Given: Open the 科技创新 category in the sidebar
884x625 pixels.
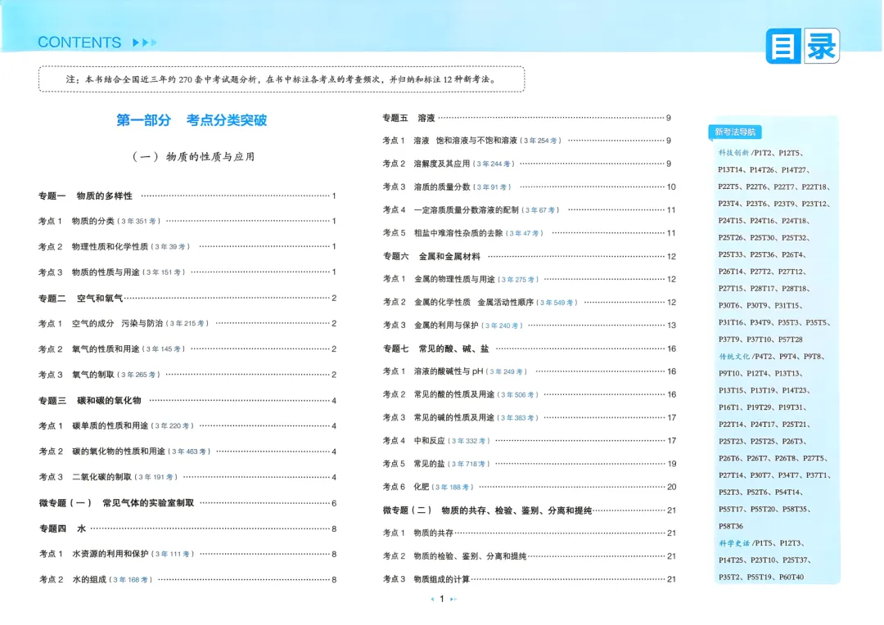Looking at the screenshot, I should [734, 153].
